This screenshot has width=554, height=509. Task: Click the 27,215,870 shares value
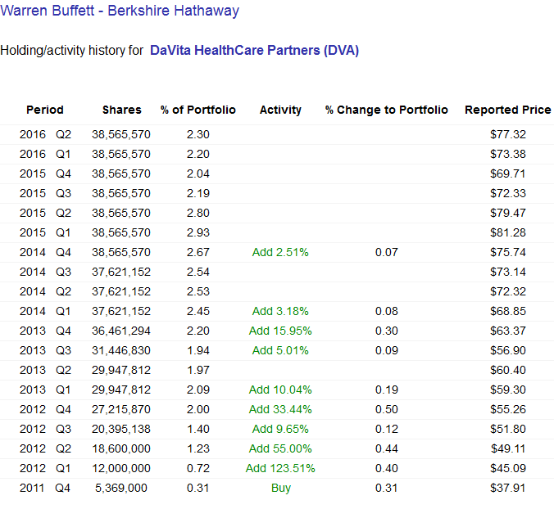(x=121, y=409)
